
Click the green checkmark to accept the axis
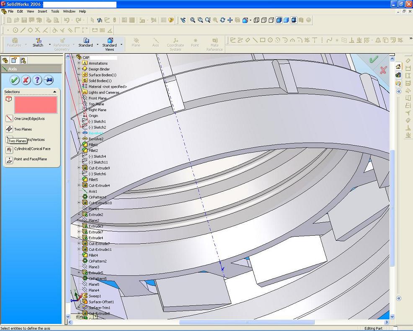pyautogui.click(x=15, y=80)
